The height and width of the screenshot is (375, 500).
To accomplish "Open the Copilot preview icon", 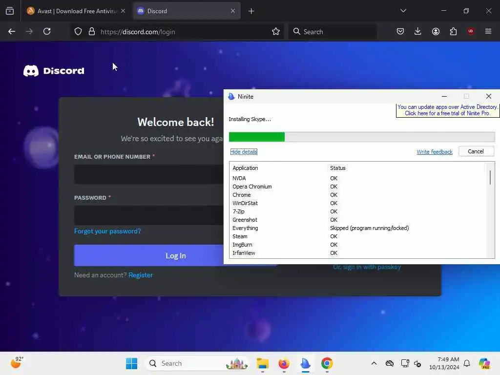I will [484, 363].
